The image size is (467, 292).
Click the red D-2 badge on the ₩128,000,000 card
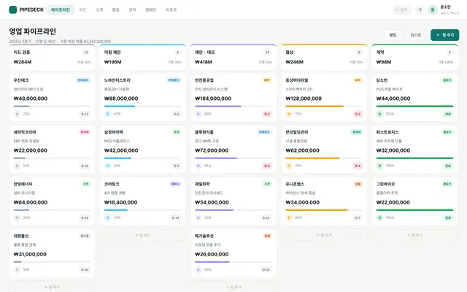click(x=358, y=114)
